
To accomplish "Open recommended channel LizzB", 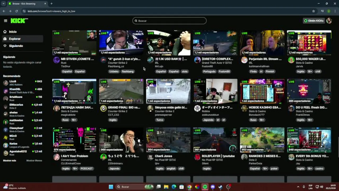I will pyautogui.click(x=22, y=83).
